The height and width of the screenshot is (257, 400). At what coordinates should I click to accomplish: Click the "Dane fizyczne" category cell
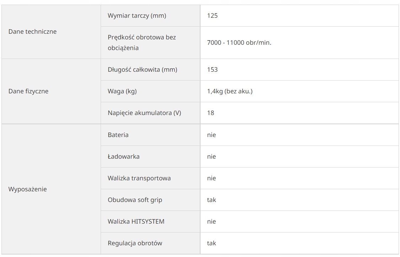(28, 91)
